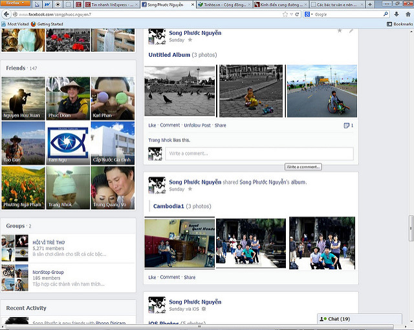Show the Bookmarks menu button

(x=400, y=24)
